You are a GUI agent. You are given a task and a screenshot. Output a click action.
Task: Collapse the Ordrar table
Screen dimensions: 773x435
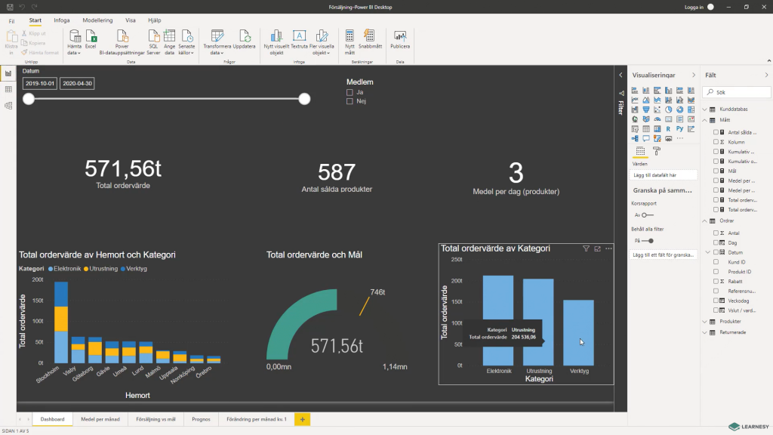(x=704, y=221)
